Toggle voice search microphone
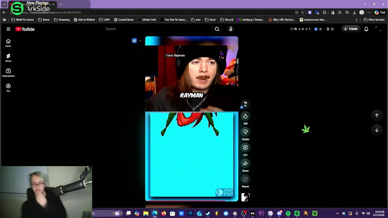The height and width of the screenshot is (218, 388). [x=231, y=29]
